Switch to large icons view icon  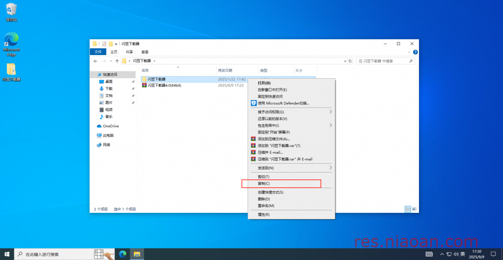point(414,209)
